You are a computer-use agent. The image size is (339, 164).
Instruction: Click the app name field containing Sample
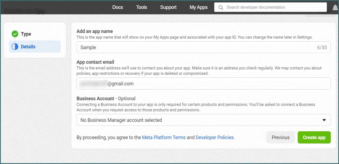coord(195,48)
